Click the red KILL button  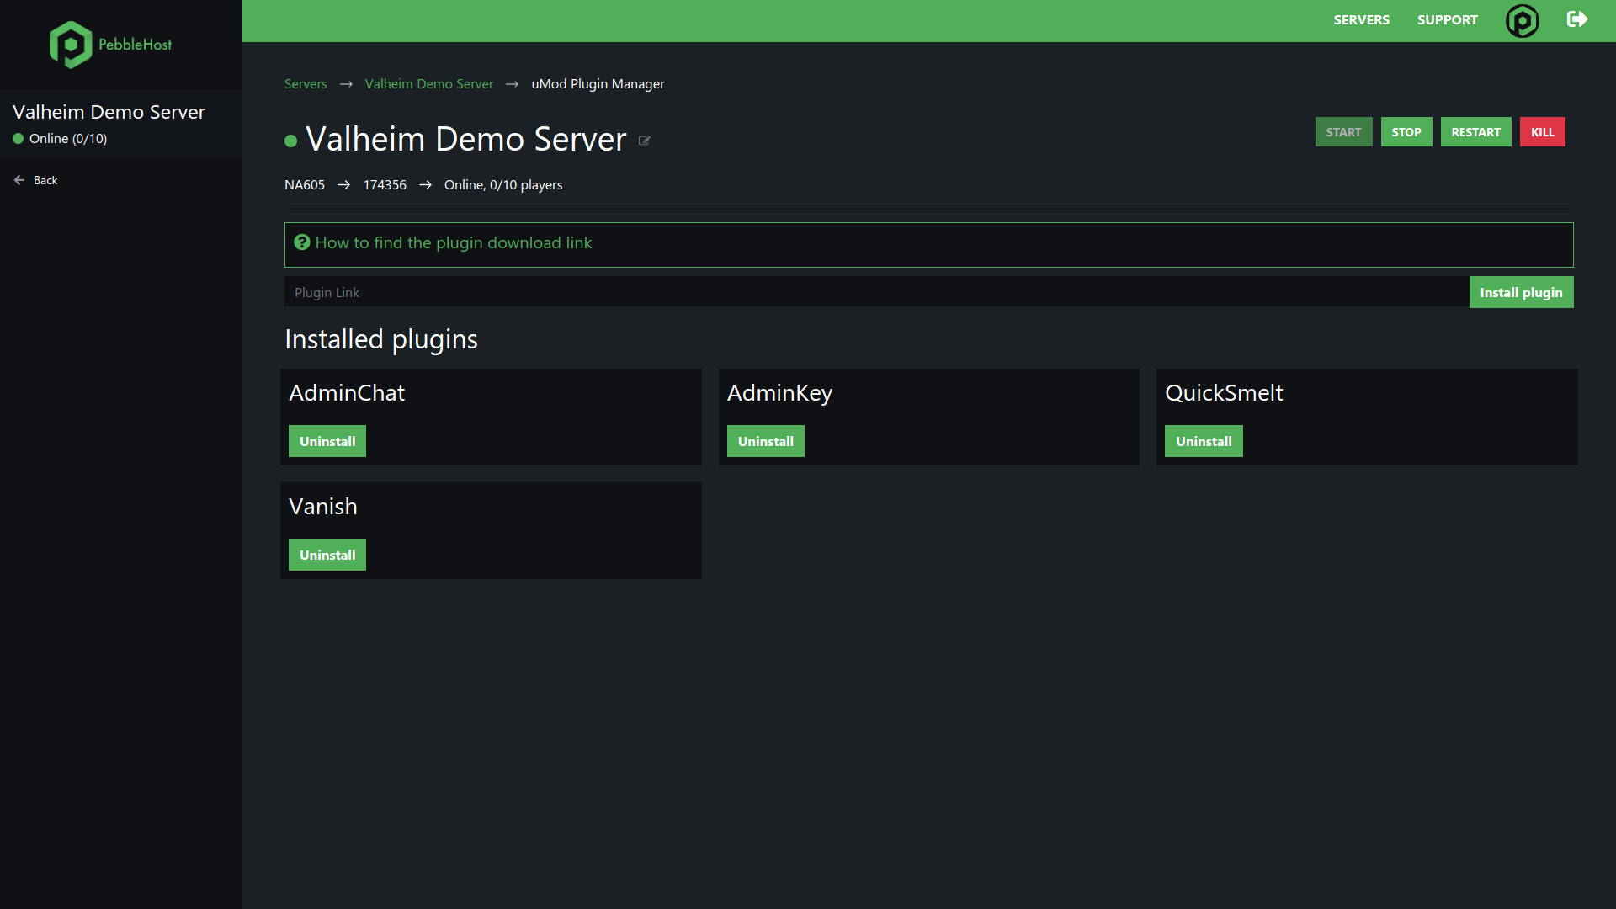1542,132
